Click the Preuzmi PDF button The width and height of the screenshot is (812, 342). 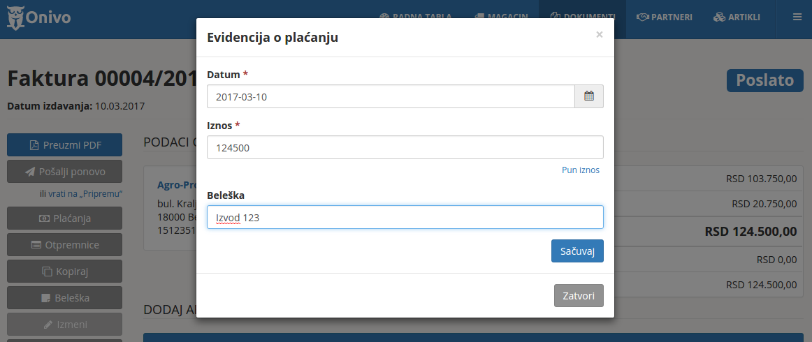coord(64,145)
